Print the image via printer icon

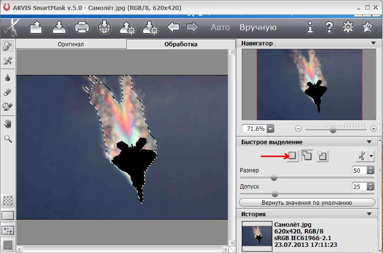point(82,27)
